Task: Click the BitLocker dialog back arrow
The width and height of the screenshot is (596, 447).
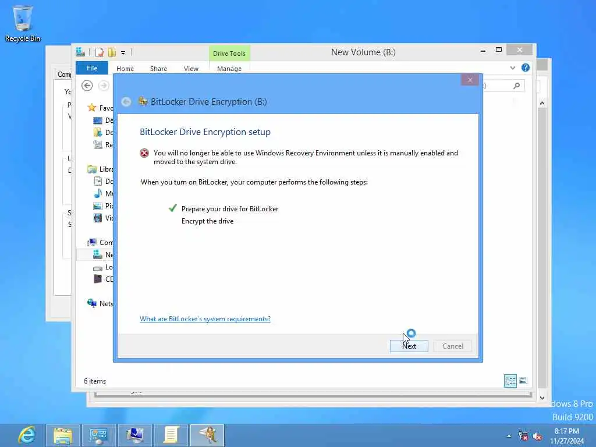Action: click(x=126, y=102)
